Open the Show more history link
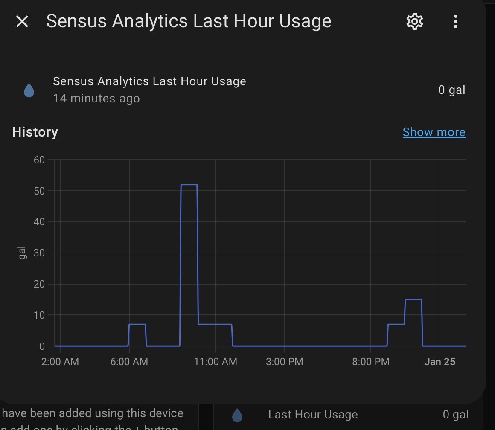The height and width of the screenshot is (430, 495). [x=434, y=132]
